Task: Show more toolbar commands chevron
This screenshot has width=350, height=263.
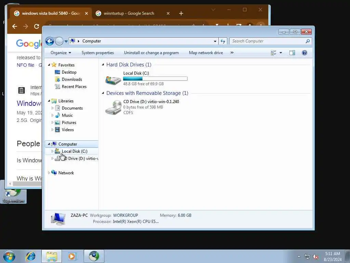Action: (x=232, y=53)
